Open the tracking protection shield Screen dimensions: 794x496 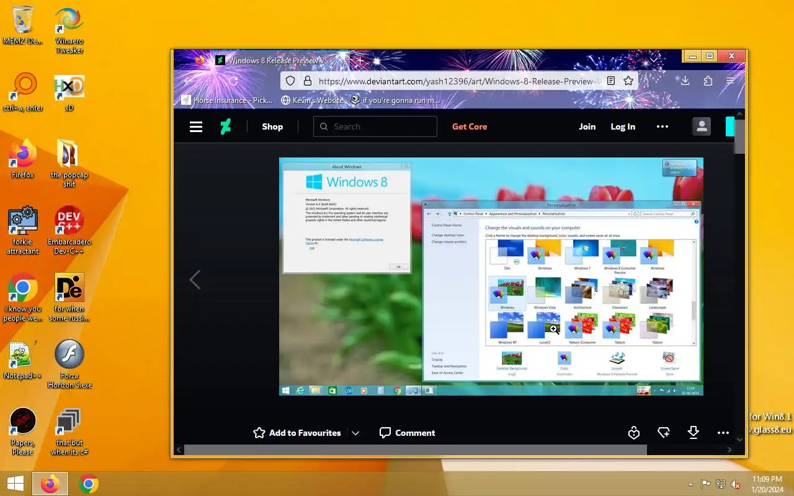point(290,81)
